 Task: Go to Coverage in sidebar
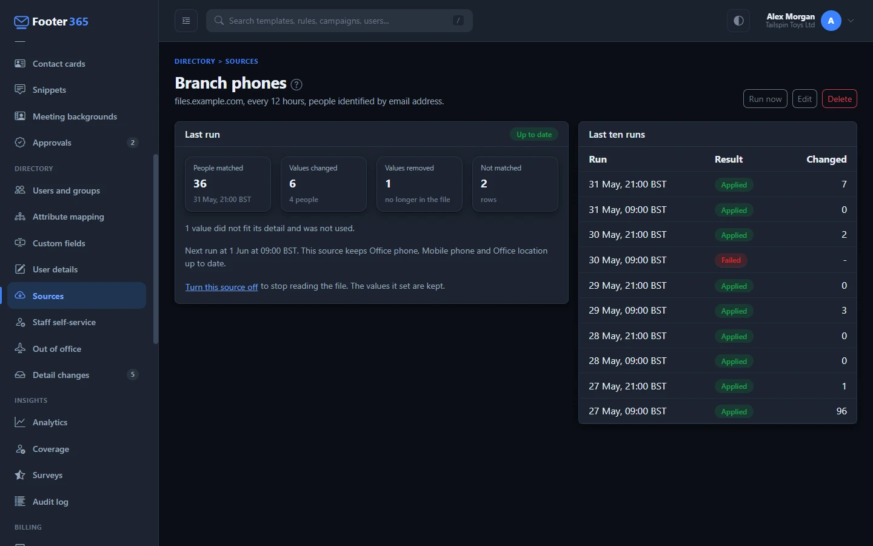click(x=76, y=449)
